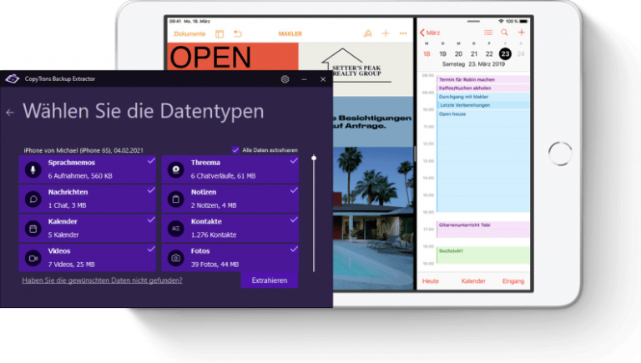Tap the undo arrow in Pages
Viewport: 641px width, 363px height.
pos(238,33)
